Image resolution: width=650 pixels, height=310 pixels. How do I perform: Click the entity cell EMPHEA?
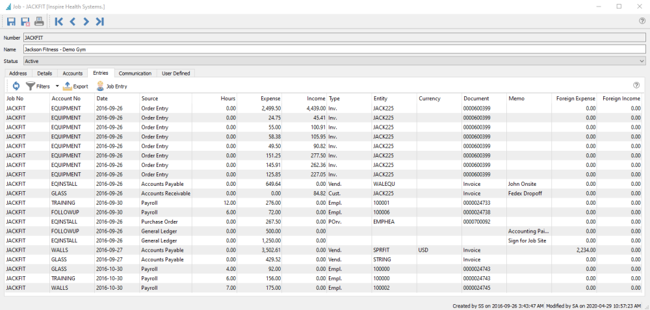point(395,222)
